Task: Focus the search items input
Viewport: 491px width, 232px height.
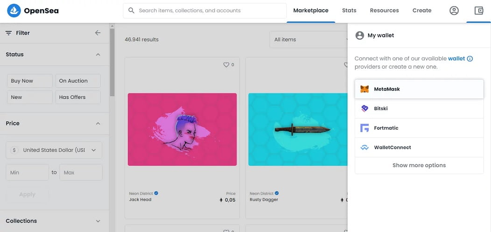Action: coord(205,11)
